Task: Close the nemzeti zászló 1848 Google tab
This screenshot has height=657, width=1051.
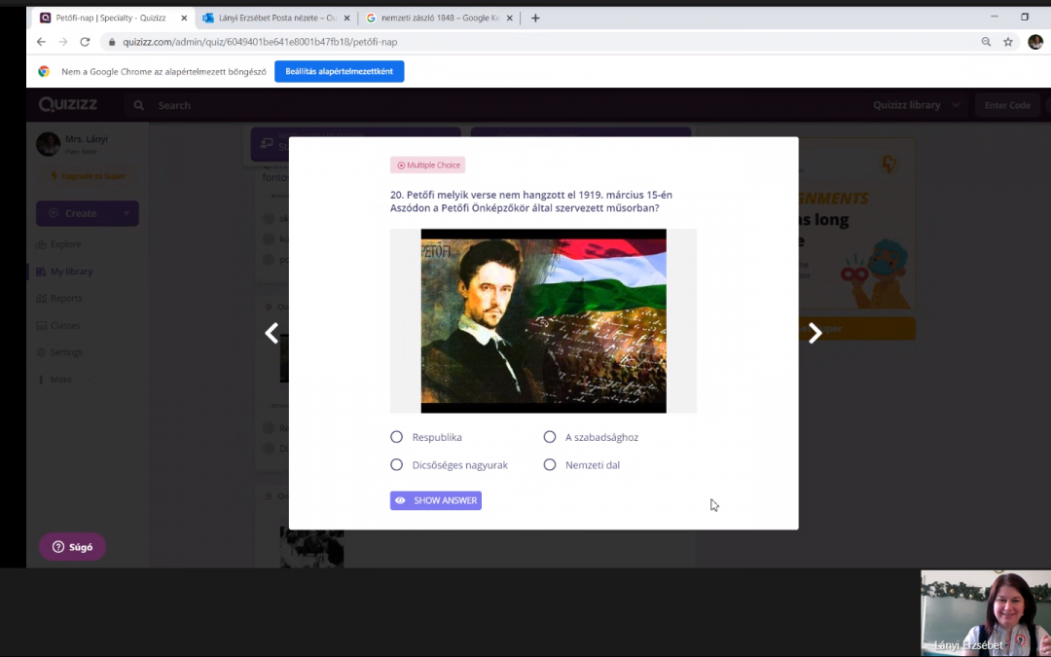Action: pyautogui.click(x=509, y=18)
